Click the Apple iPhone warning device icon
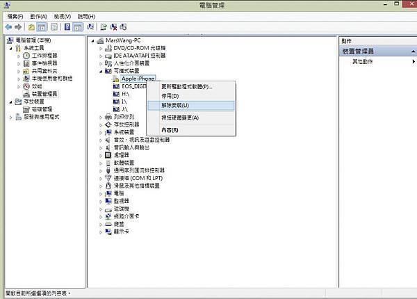Screen dimensions: 417x299 115,79
